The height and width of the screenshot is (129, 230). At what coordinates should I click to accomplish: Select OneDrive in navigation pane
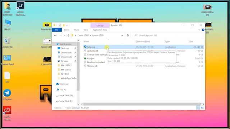tap(64, 84)
